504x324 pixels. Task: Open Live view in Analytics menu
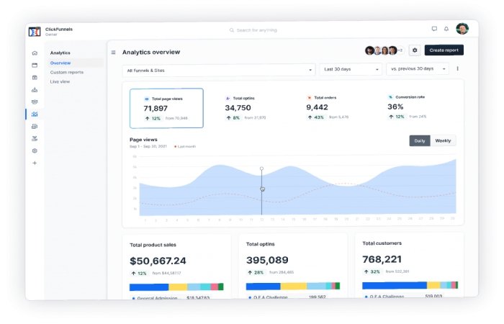point(60,81)
